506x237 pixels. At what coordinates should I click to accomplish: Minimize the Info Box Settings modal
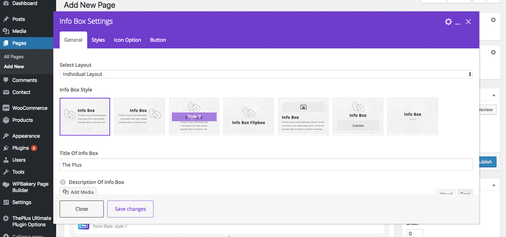458,22
